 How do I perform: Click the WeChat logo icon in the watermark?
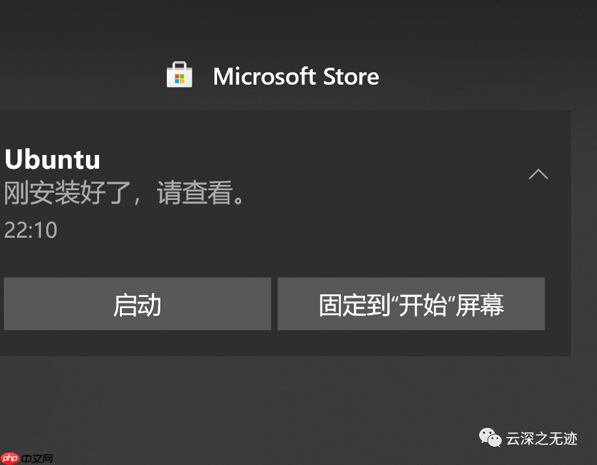point(491,438)
